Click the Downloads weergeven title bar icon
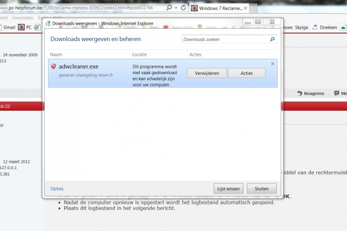The image size is (347, 231). (48, 23)
